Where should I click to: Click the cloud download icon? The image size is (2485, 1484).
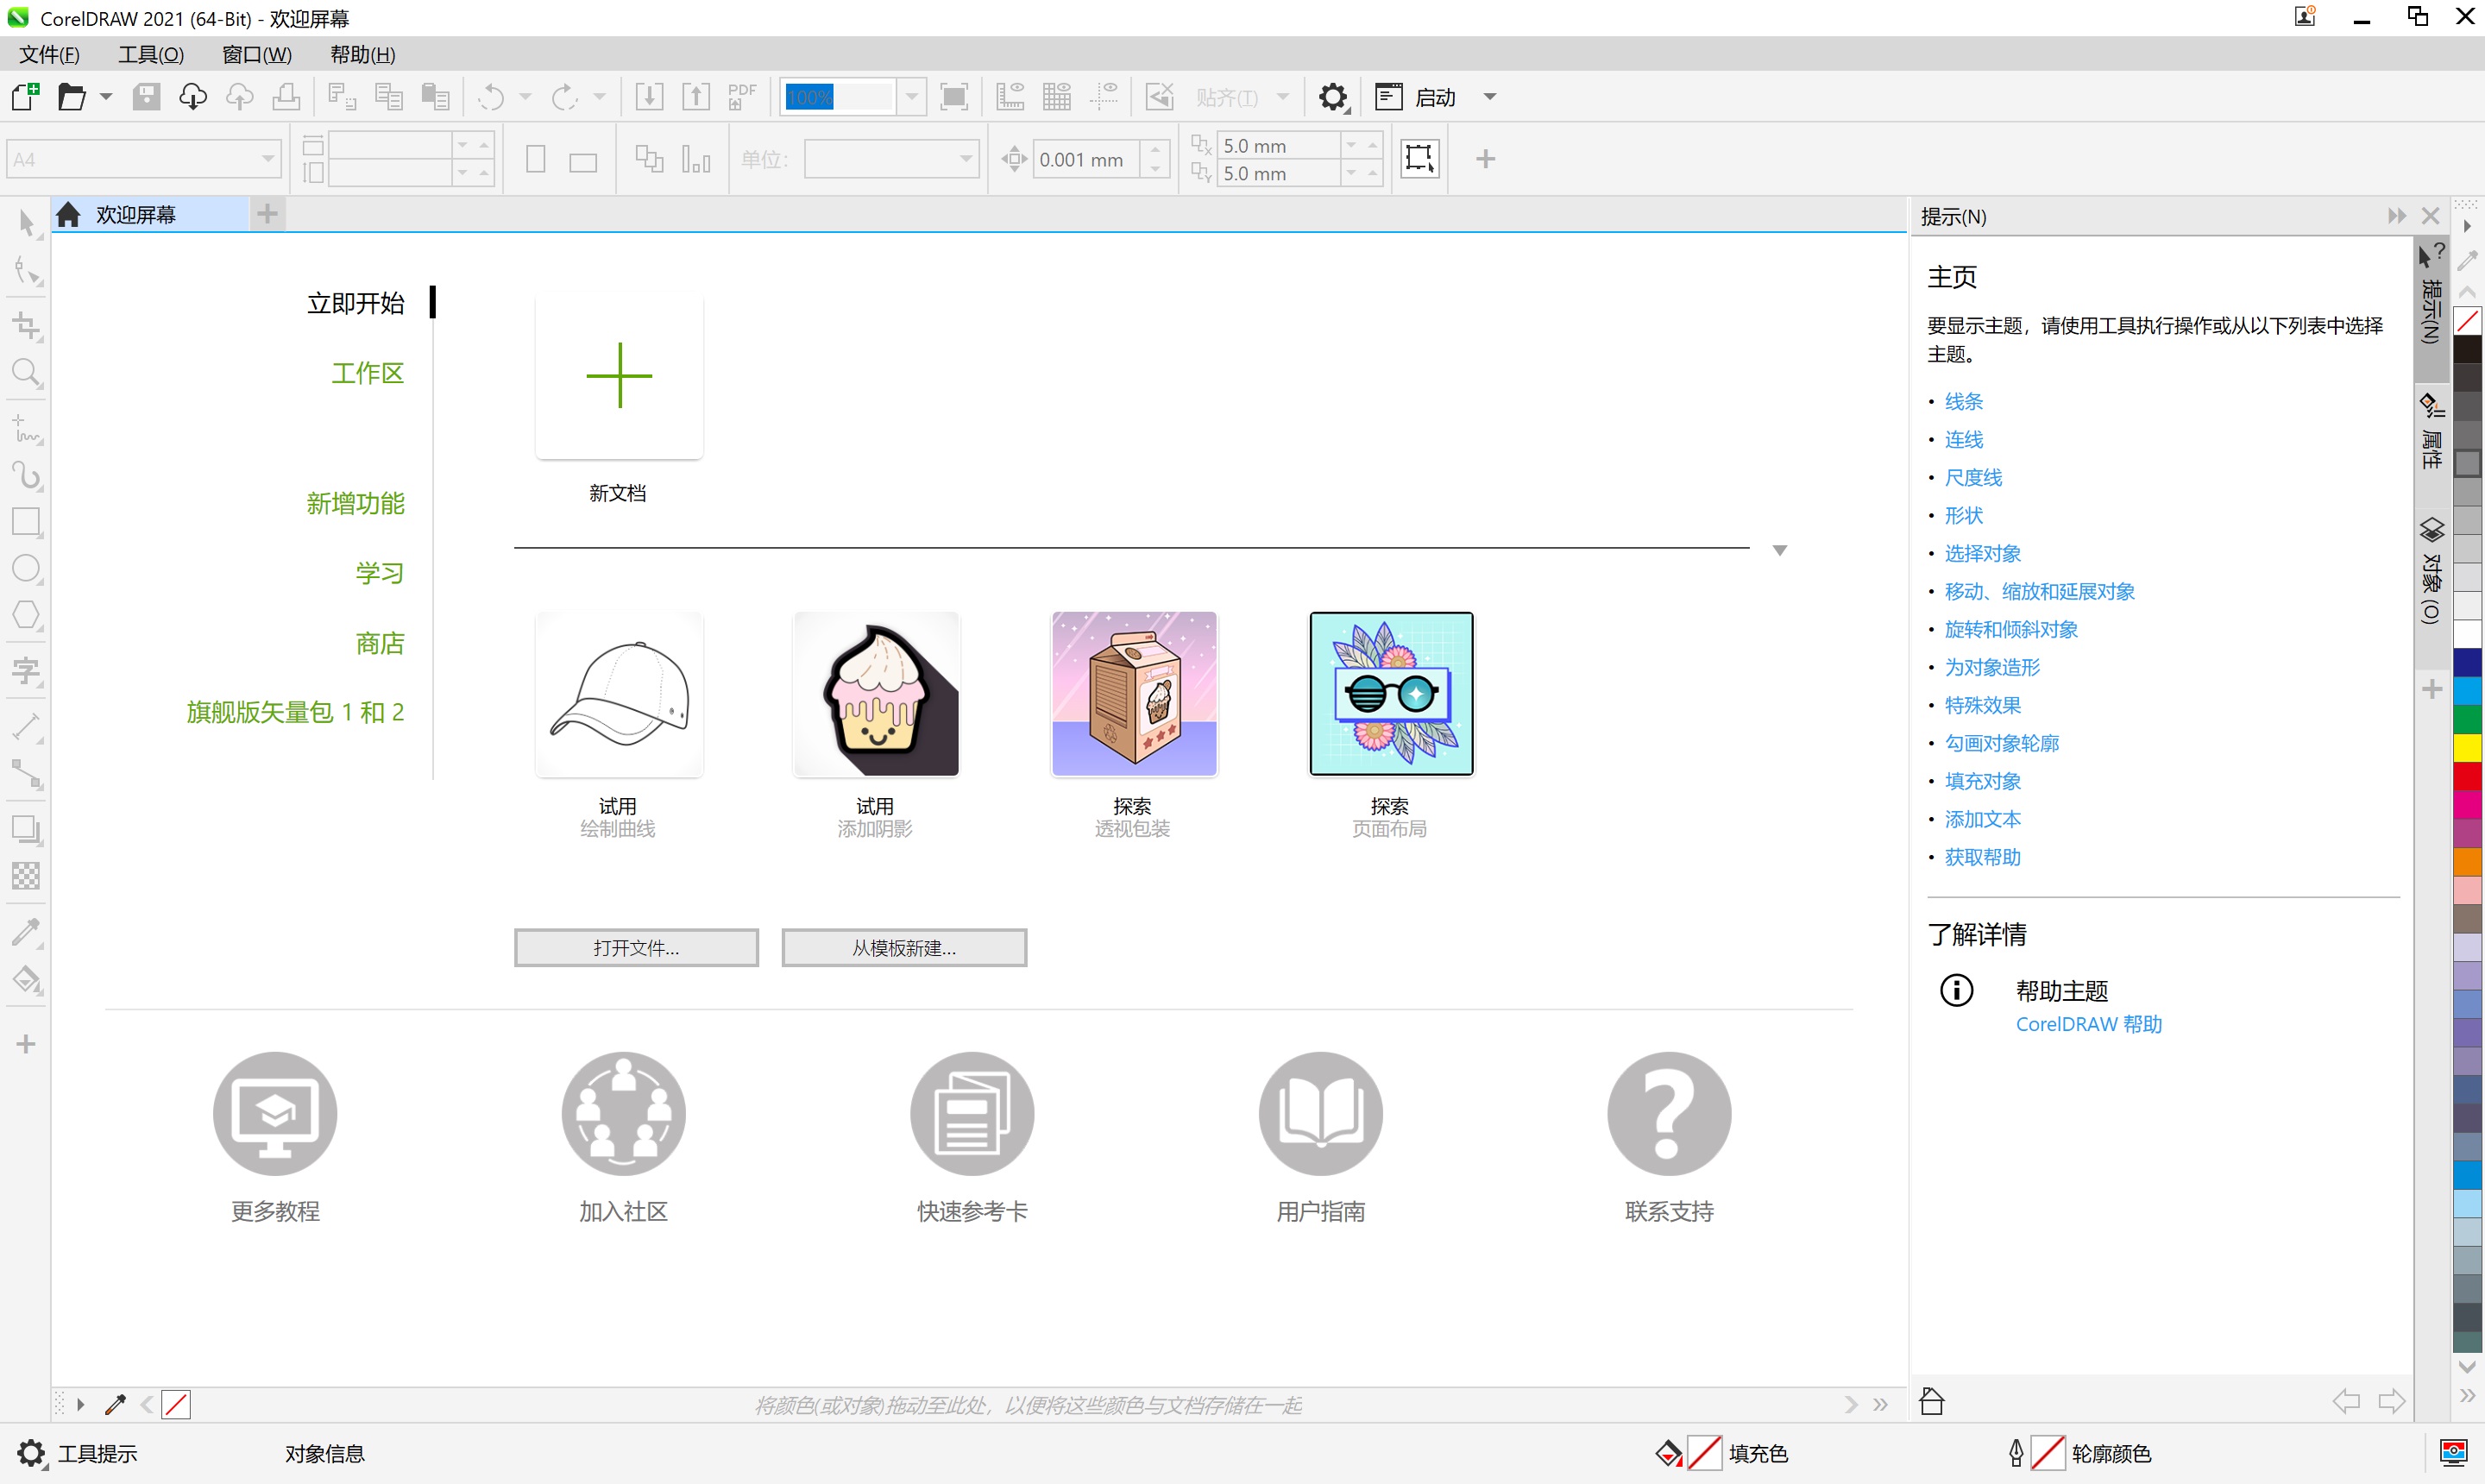[x=192, y=97]
